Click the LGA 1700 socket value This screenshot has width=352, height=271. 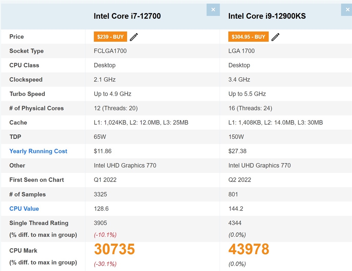click(x=241, y=51)
